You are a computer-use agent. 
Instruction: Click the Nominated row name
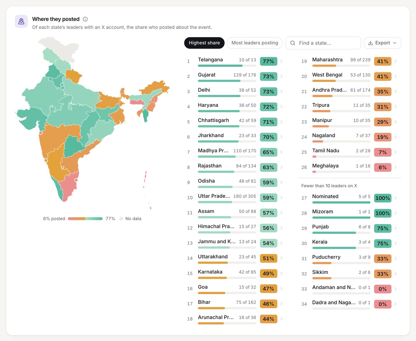click(x=325, y=196)
